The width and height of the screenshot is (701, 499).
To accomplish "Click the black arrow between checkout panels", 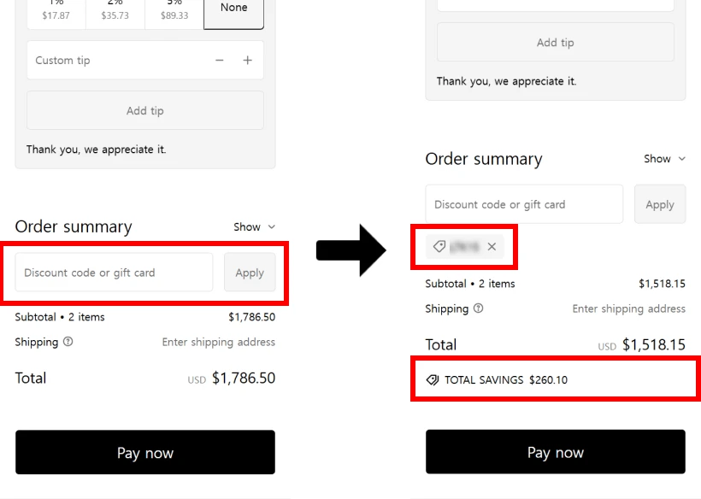I will coord(350,250).
